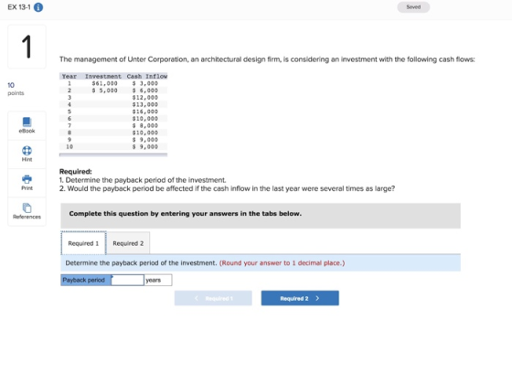Click the horizontal scrollbar under cash flow table
This screenshot has height=373, width=512.
113,155
